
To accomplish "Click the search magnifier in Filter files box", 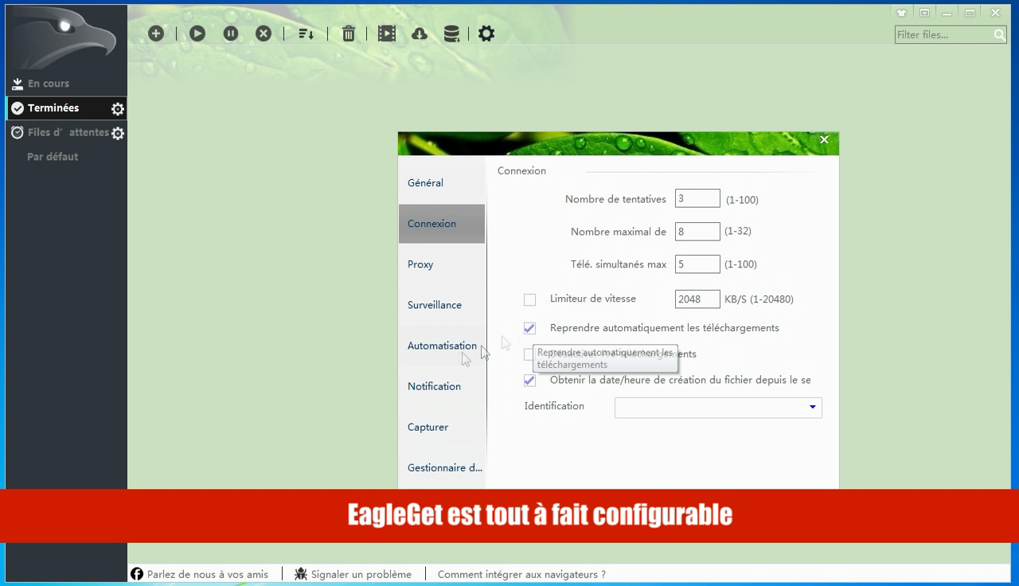I will tap(1000, 35).
